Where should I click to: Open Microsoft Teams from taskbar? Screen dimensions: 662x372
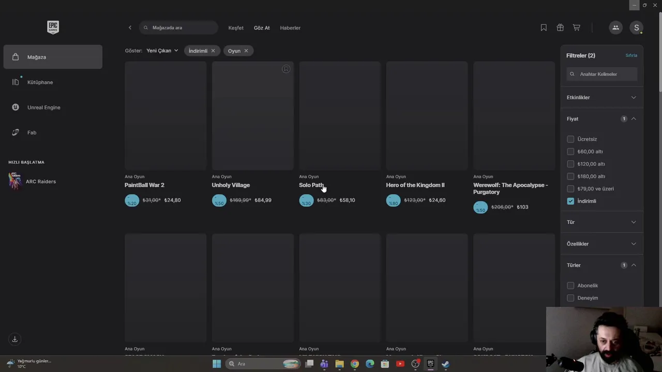tap(324, 364)
